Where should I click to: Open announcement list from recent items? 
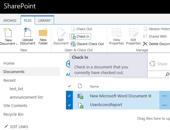[x=26, y=97]
